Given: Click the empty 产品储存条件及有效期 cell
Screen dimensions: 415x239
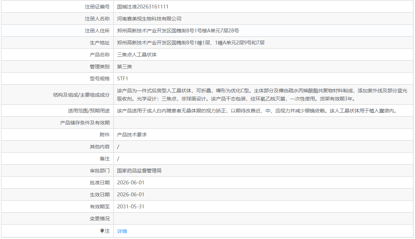Looking at the screenshot, I should (263, 123).
